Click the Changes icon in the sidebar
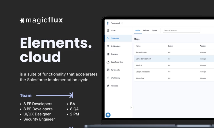214x128 pixels. [x=108, y=54]
